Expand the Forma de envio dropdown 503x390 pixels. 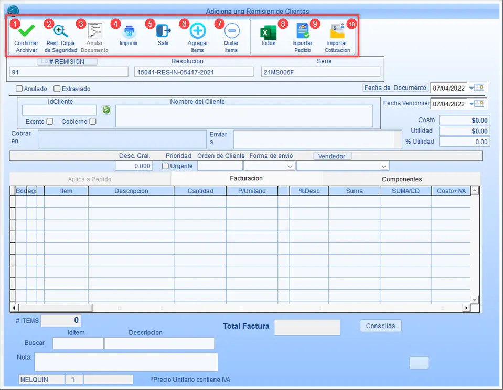pyautogui.click(x=290, y=166)
